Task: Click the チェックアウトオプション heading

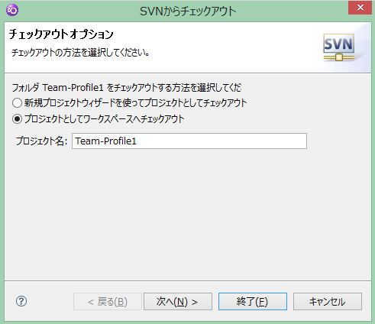Action: 61,34
